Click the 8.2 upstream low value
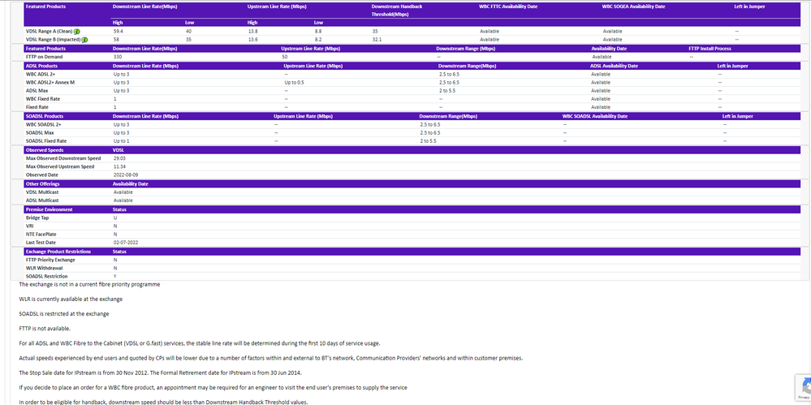 tap(318, 40)
